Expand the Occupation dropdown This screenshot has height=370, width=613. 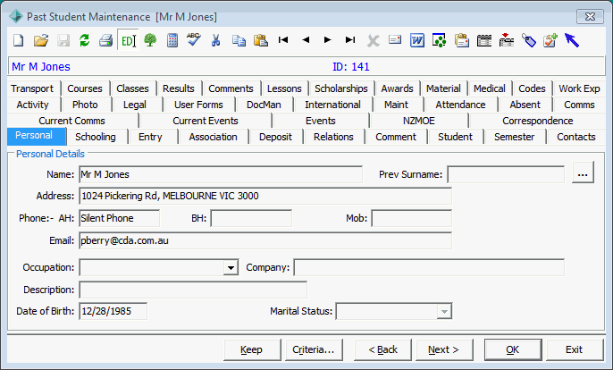231,268
